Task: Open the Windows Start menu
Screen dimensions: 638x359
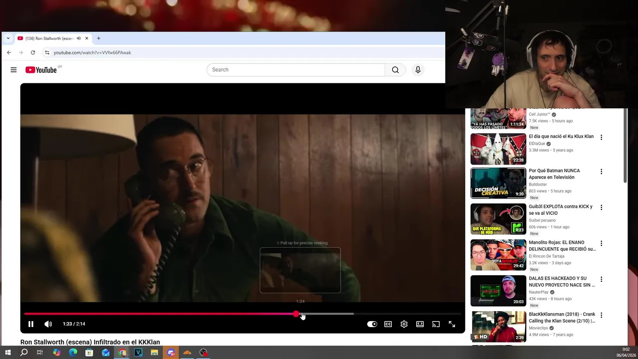Action: coord(8,353)
